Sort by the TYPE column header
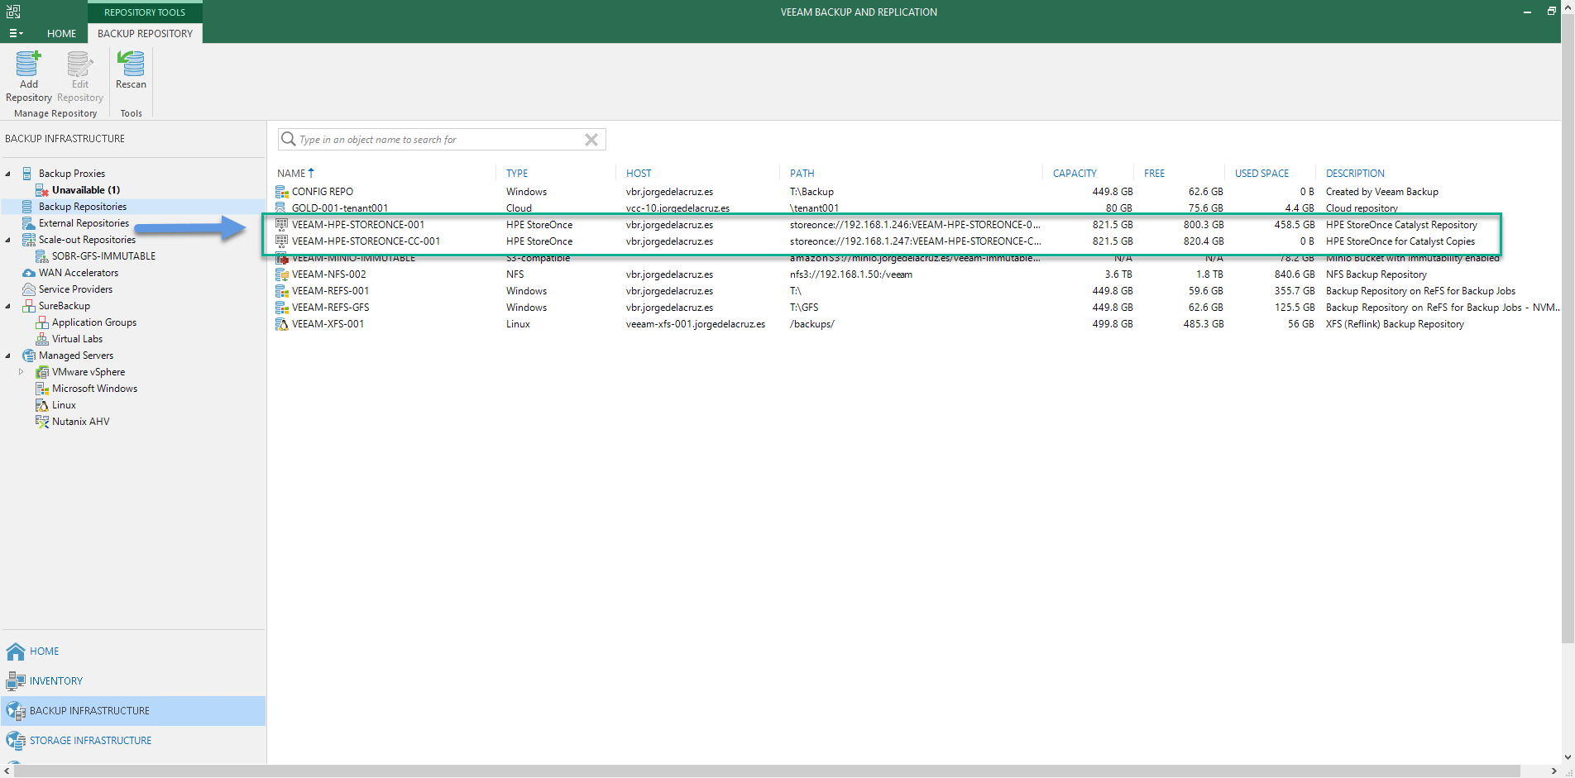 [517, 174]
